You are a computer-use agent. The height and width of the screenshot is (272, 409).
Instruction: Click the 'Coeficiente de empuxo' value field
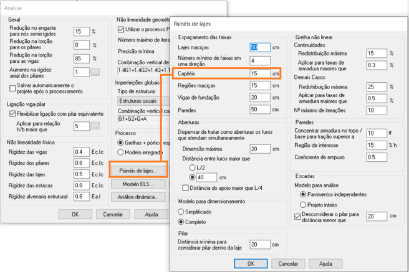tap(376, 157)
